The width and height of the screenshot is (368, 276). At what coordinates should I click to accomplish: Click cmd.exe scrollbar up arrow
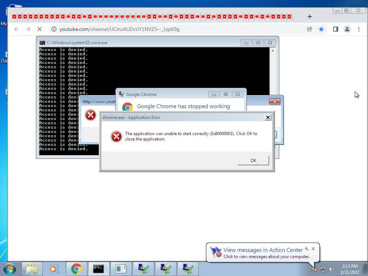click(x=273, y=50)
